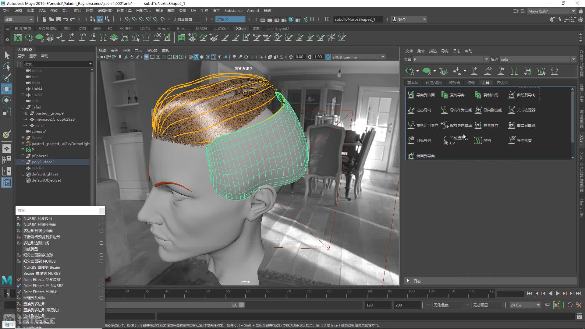Open option box for NURBS 到细分曲面
Screen dimensions: 585x329
(x=101, y=225)
